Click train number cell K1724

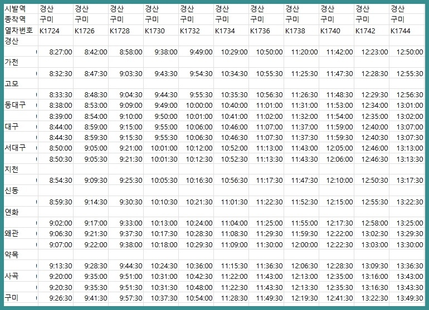[x=56, y=31]
